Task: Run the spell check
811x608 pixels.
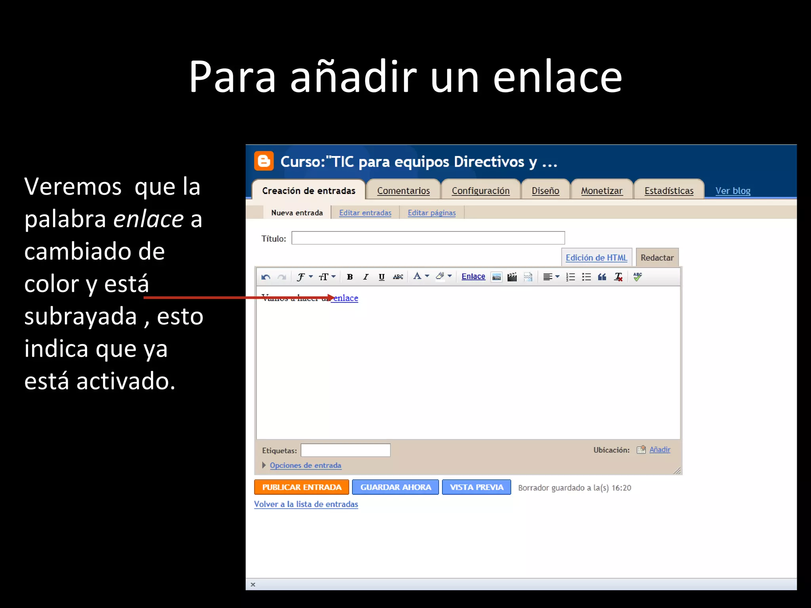Action: [x=638, y=277]
